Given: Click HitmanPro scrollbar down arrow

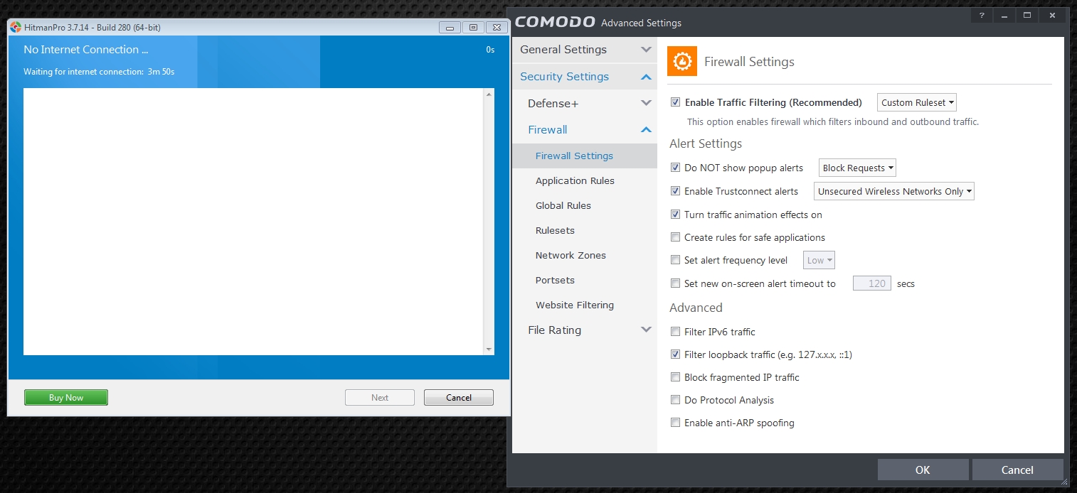Looking at the screenshot, I should tap(489, 349).
